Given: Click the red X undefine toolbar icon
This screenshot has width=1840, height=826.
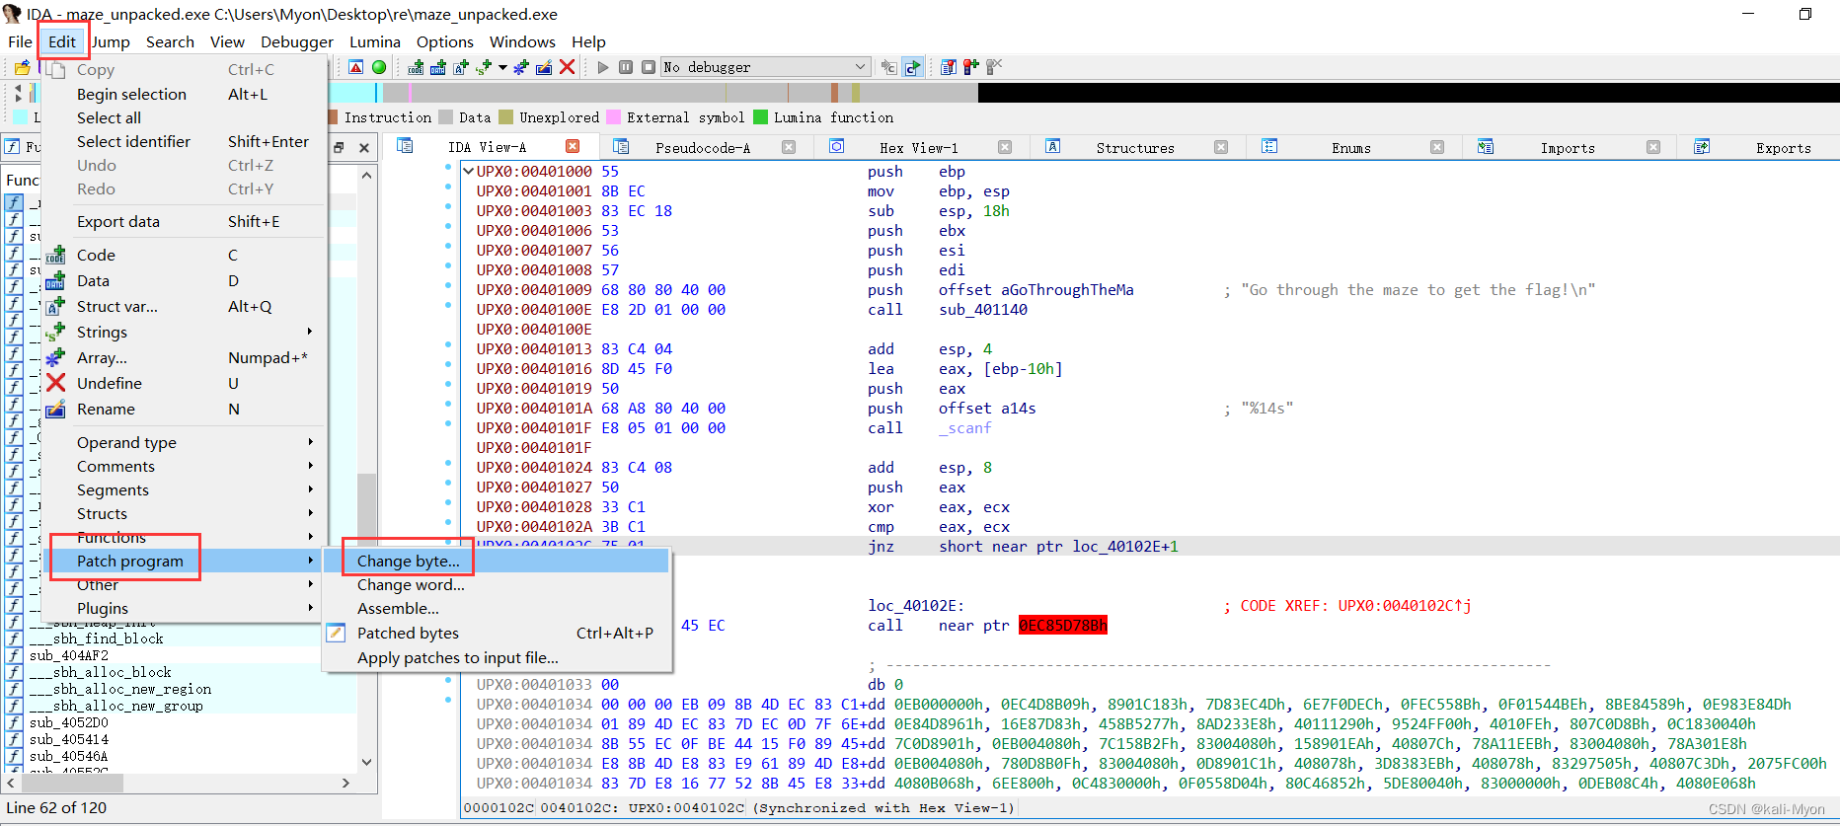Looking at the screenshot, I should (x=567, y=67).
